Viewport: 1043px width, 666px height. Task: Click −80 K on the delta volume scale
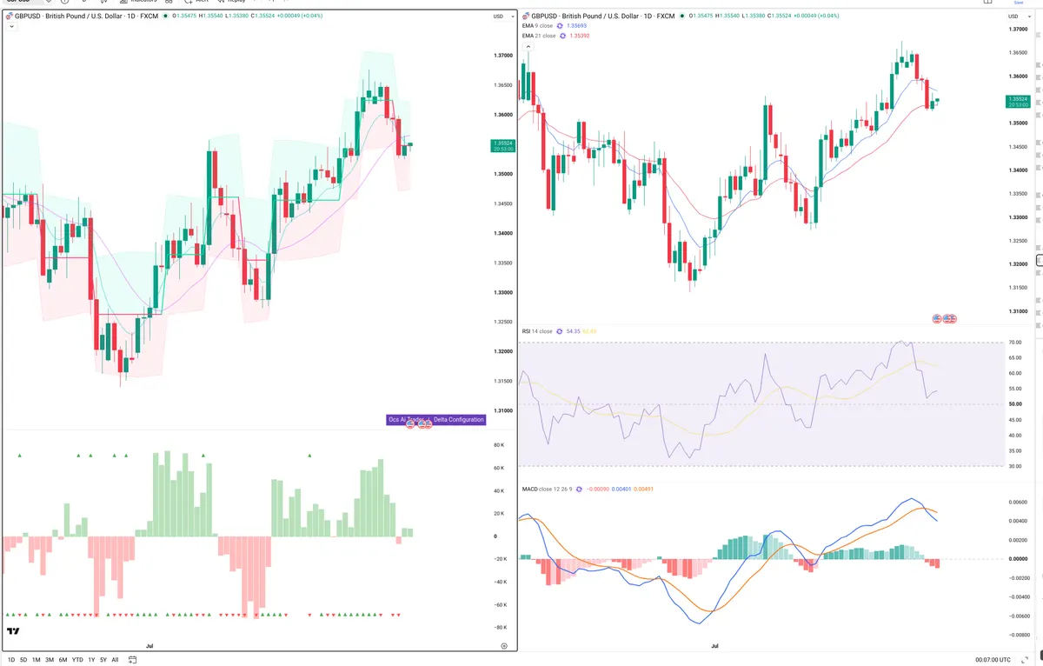499,627
